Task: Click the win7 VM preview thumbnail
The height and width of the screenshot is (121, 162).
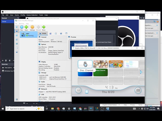Action: click(x=81, y=49)
